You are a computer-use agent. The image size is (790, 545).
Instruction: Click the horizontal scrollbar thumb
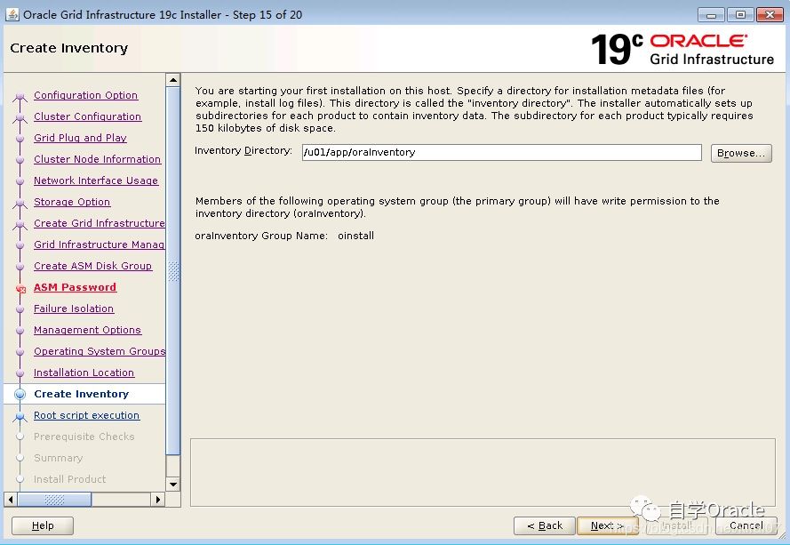54,500
